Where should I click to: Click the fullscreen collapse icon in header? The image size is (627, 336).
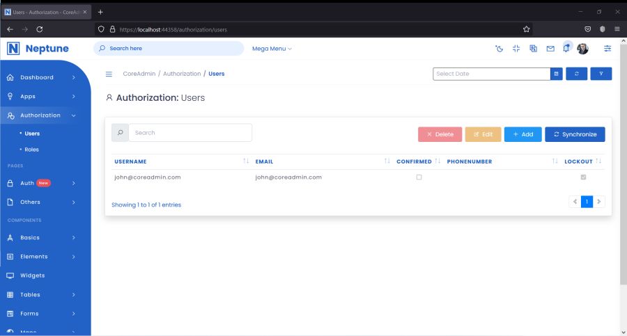516,49
